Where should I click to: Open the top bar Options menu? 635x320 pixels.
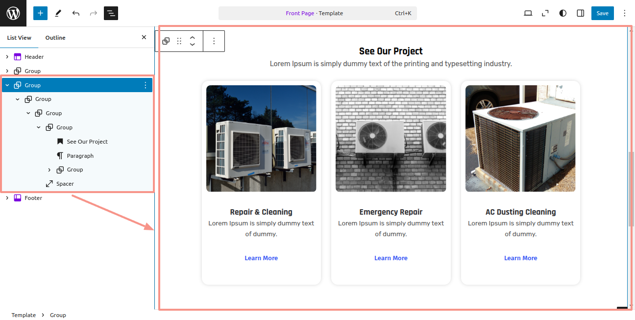pos(624,13)
